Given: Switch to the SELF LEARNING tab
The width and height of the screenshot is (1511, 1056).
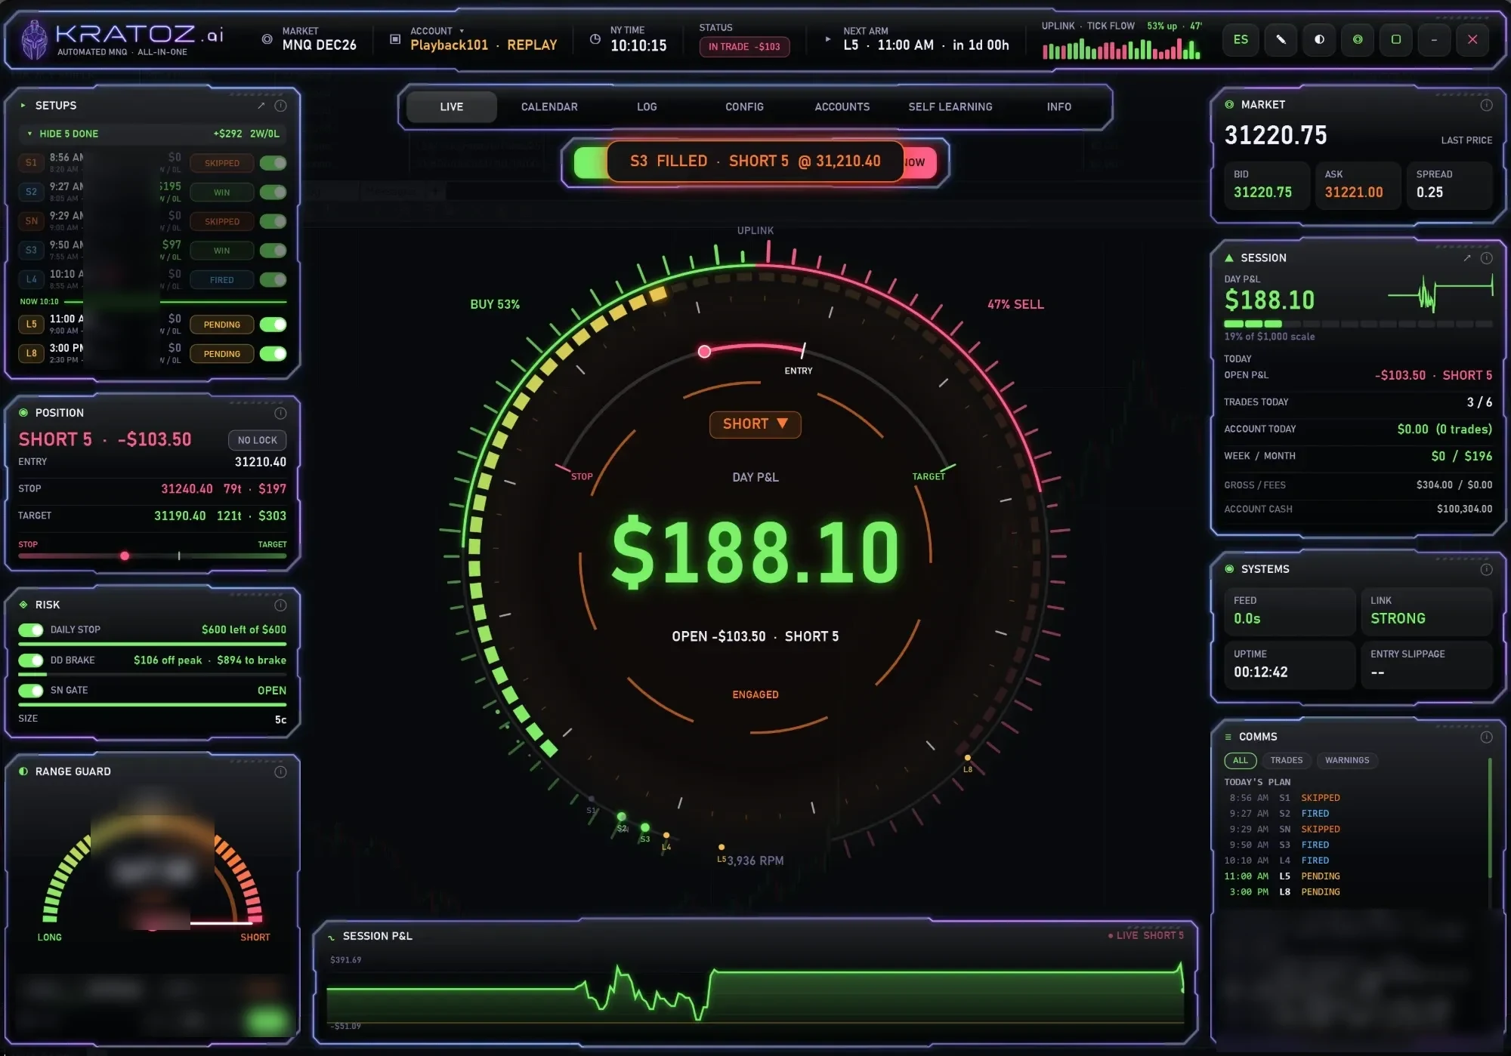Looking at the screenshot, I should tap(950, 107).
